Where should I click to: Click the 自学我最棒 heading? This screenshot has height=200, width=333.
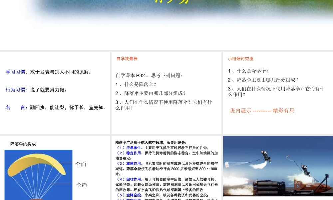pos(127,59)
